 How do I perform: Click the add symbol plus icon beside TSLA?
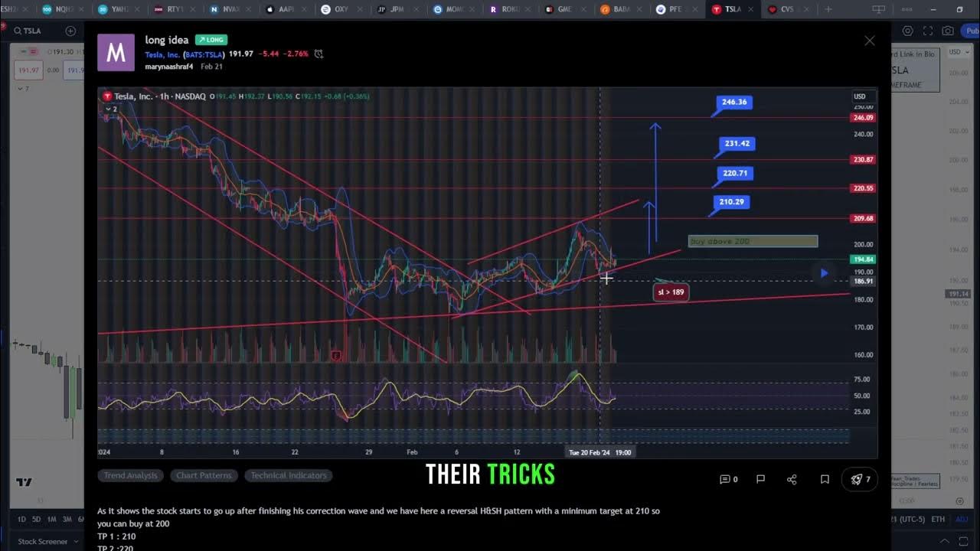click(70, 31)
